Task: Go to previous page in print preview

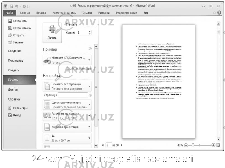Action: [x=103, y=145]
